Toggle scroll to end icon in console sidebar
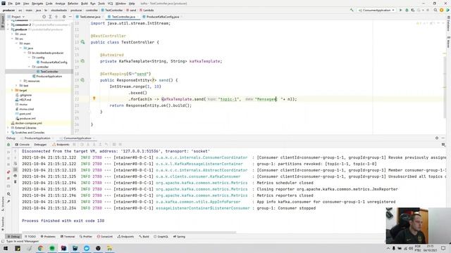Screen dimensions: 451x253 point(16,169)
